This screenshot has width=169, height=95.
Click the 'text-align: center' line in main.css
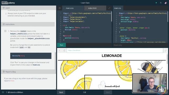click(x=128, y=20)
